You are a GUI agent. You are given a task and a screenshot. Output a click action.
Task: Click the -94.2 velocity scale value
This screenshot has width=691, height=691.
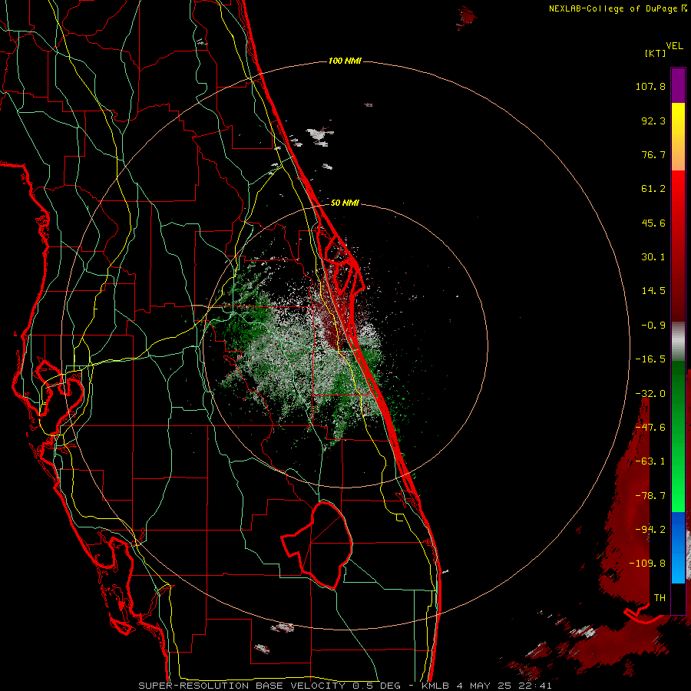[x=650, y=529]
